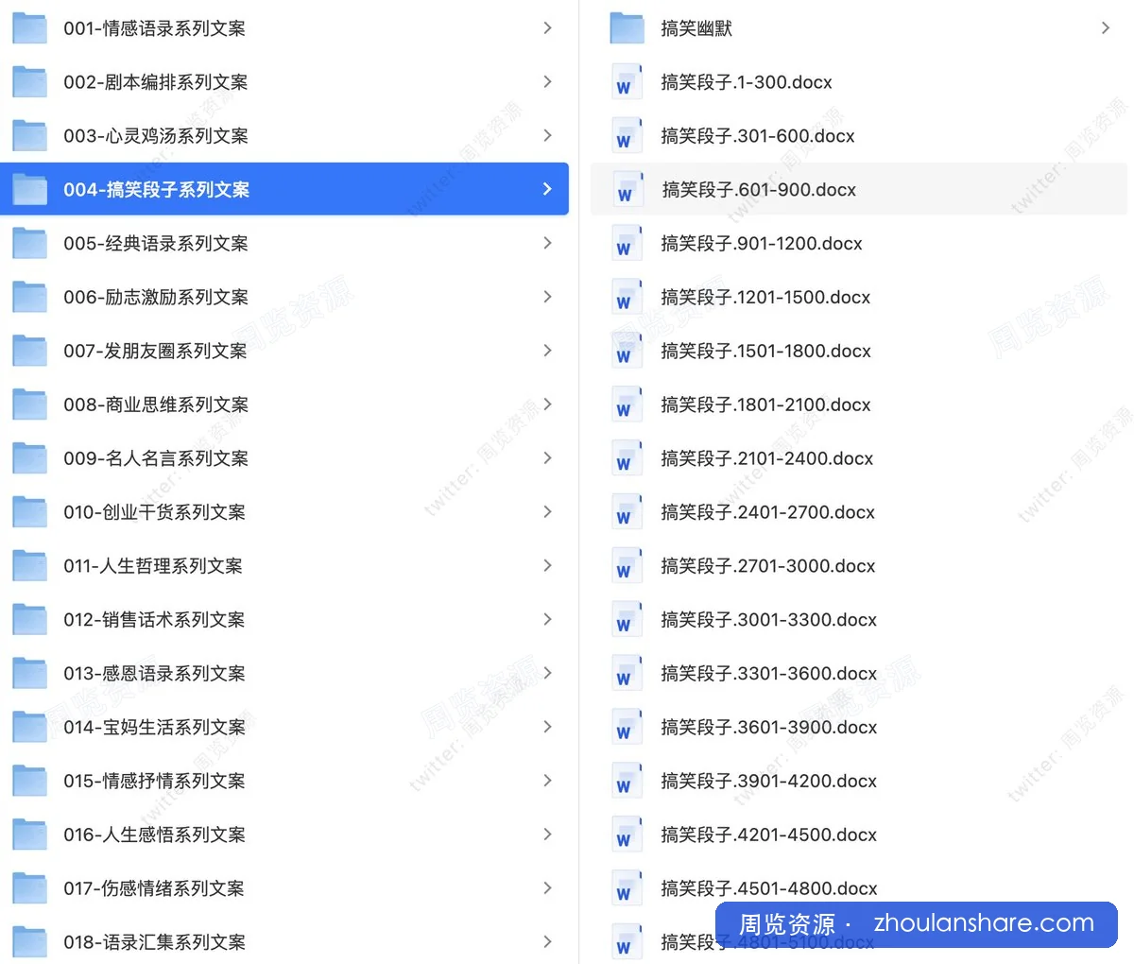
Task: Select folder name 013-感恩语录系列文案
Action: (x=154, y=674)
